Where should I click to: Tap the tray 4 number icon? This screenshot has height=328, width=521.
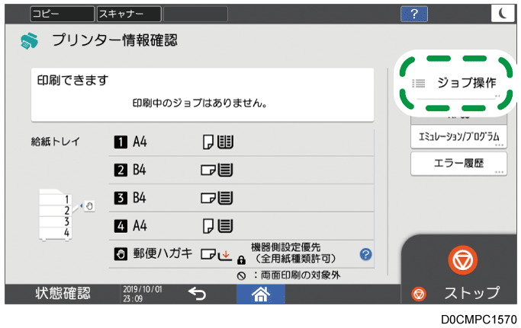point(121,226)
